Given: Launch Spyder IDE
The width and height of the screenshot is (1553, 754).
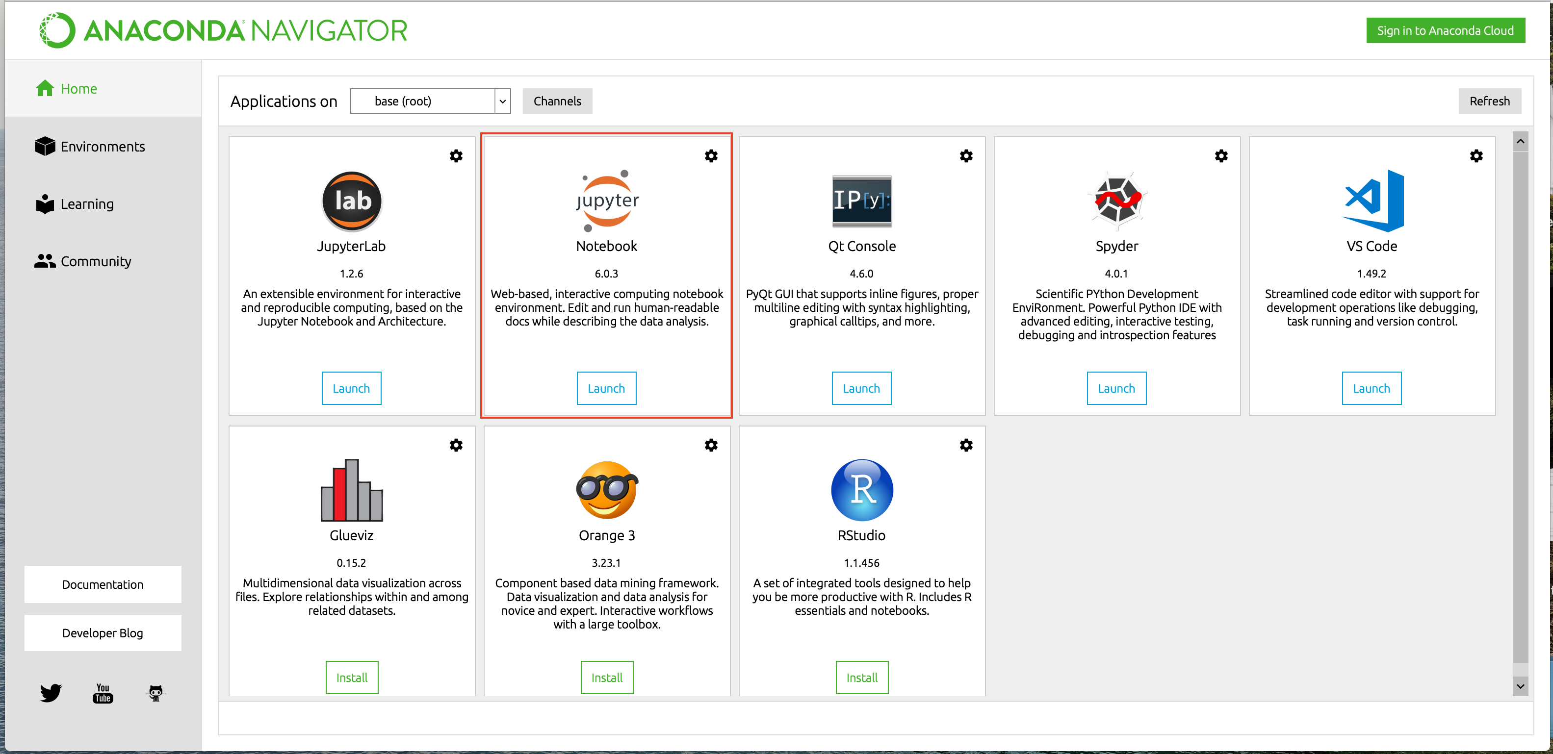Looking at the screenshot, I should click(1116, 388).
